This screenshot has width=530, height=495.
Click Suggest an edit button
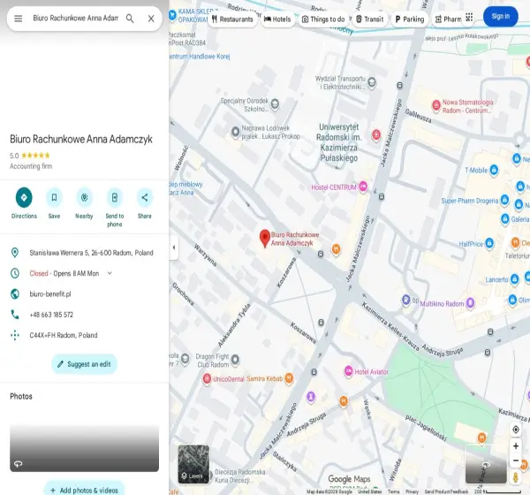[x=84, y=364]
